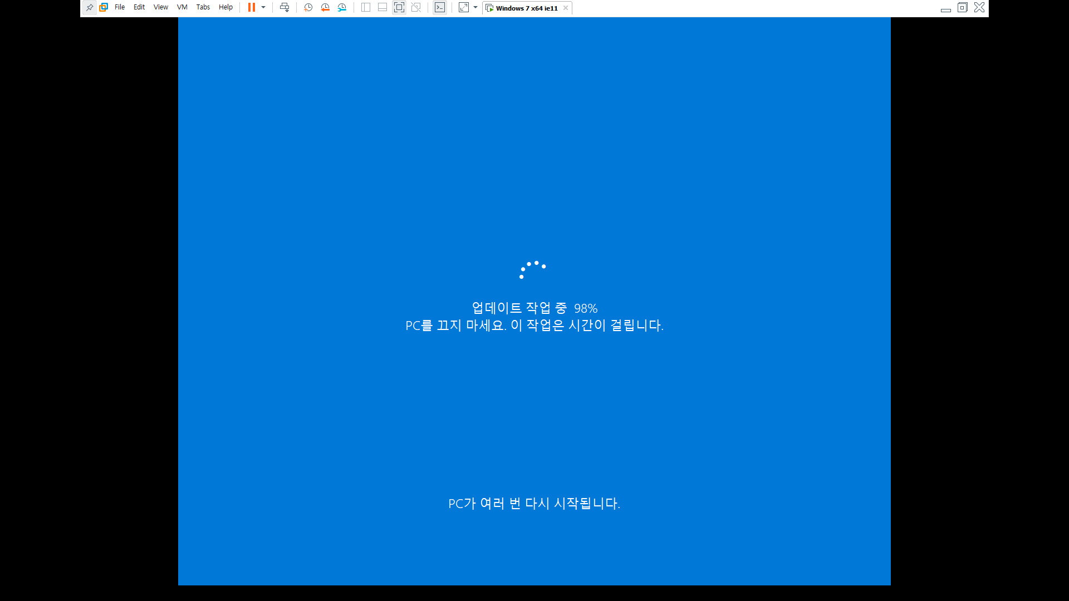Close the VMware window
Screen dimensions: 1069x601
click(x=979, y=7)
